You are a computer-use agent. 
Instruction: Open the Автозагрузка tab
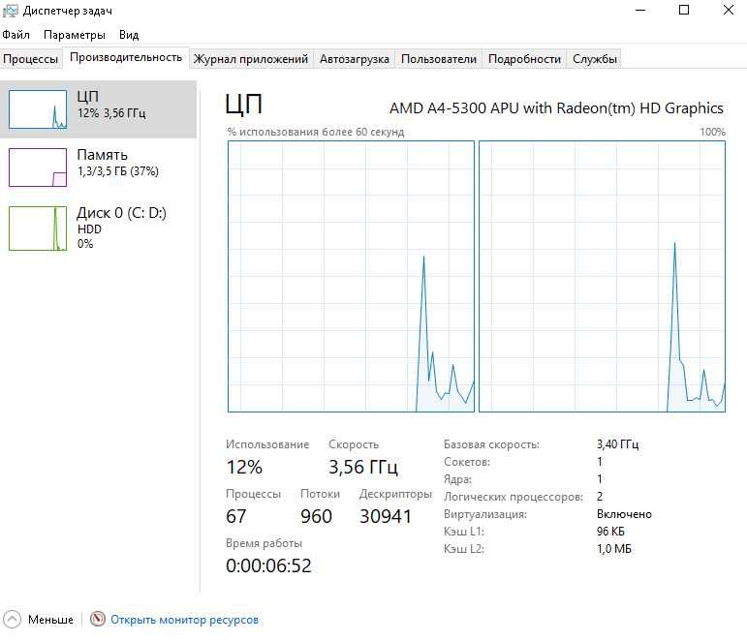pyautogui.click(x=355, y=59)
